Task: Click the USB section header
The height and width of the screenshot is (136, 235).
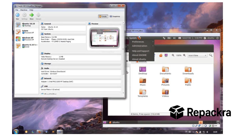Action: click(81, 86)
